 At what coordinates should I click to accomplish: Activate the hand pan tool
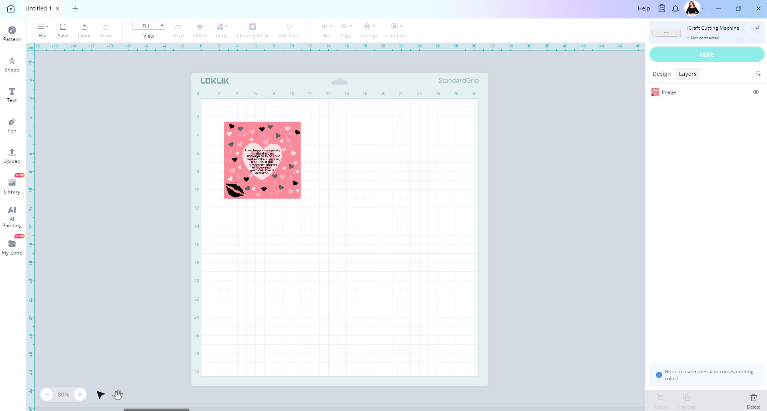click(x=117, y=395)
